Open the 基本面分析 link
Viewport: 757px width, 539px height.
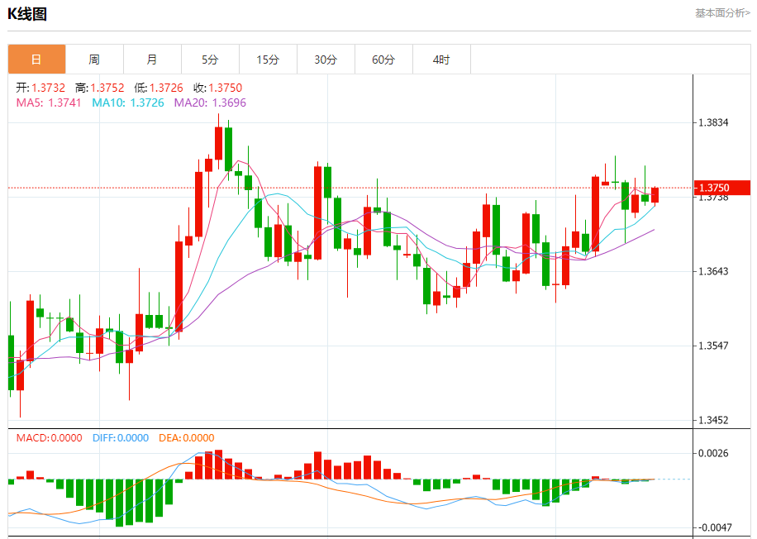(722, 13)
